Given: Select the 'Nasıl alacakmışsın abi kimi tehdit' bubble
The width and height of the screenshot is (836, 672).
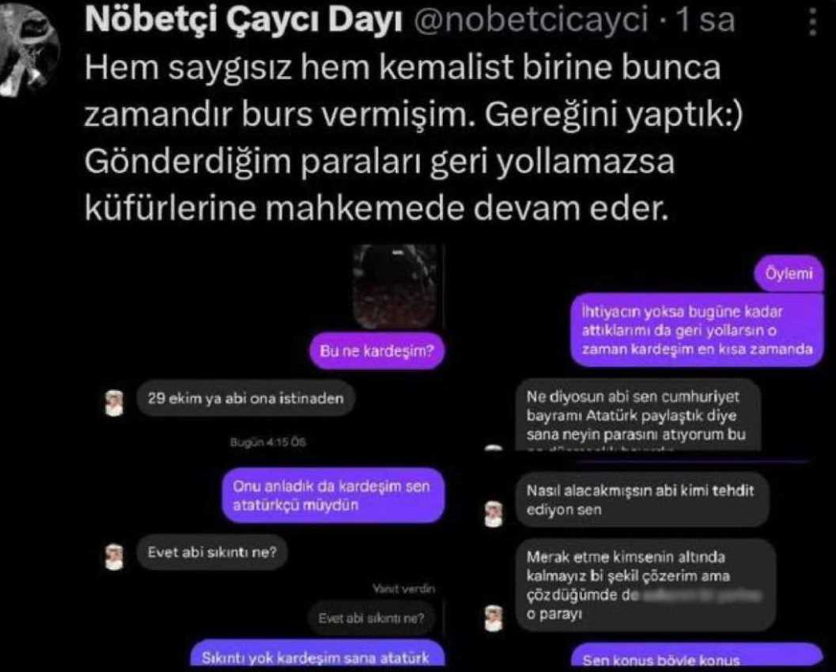Looking at the screenshot, I should [x=642, y=499].
